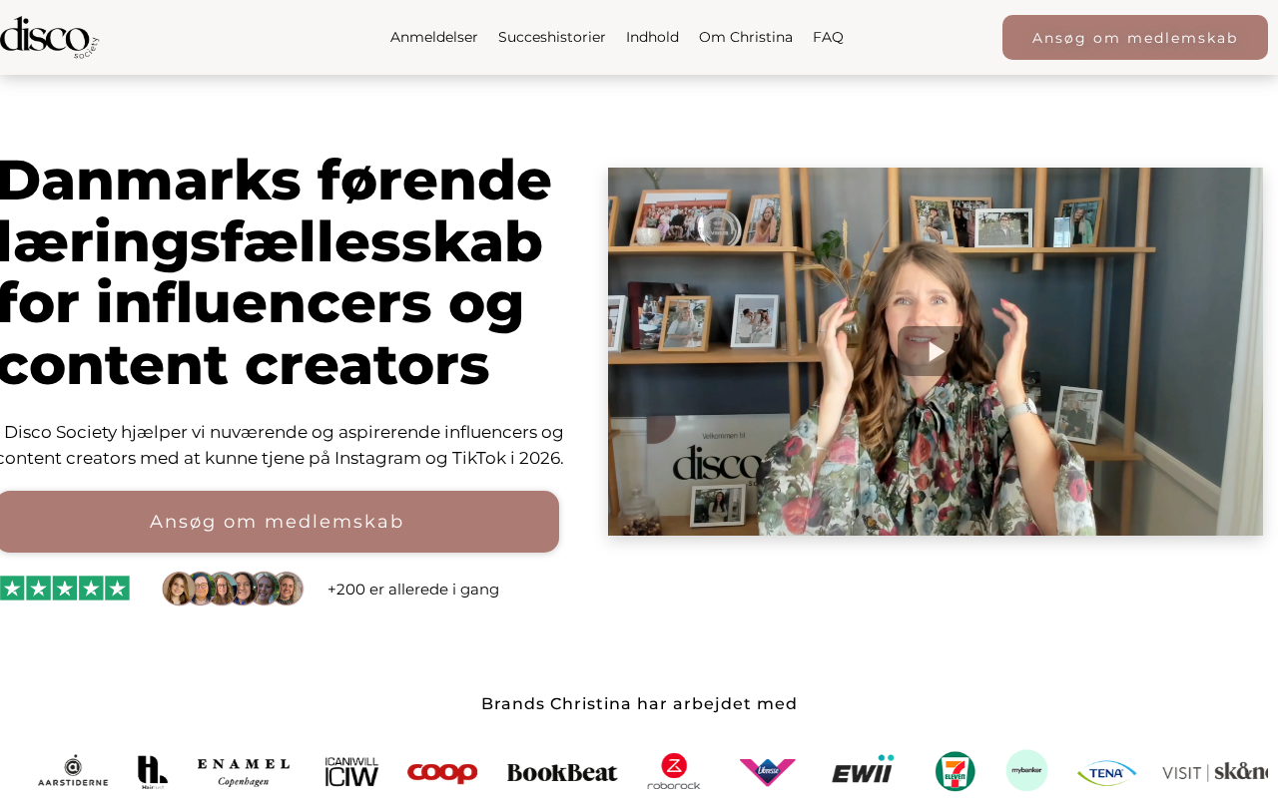Click the Coop brand logo
Screen dimensions: 1278x798
pos(442,773)
